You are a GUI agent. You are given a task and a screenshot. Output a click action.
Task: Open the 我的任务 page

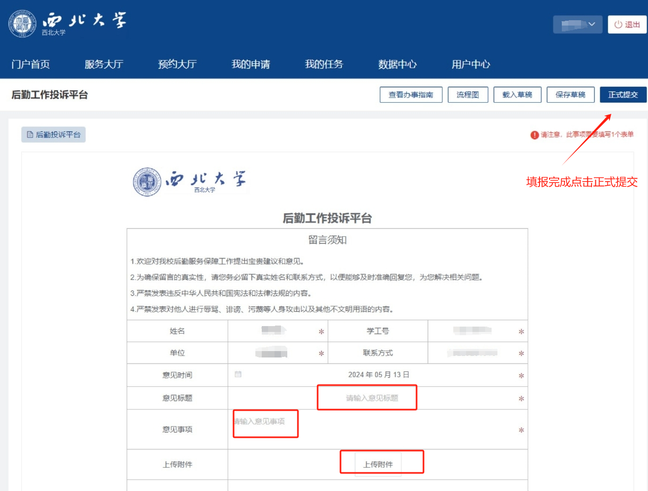pyautogui.click(x=324, y=64)
